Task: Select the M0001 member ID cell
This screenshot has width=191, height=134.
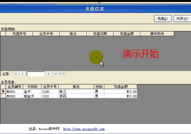Action: tap(15, 91)
